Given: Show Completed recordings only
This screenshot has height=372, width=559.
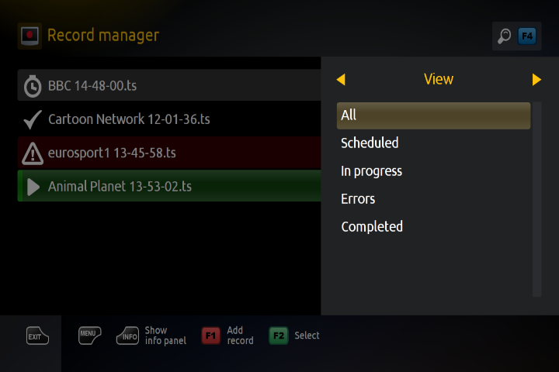Looking at the screenshot, I should [372, 227].
